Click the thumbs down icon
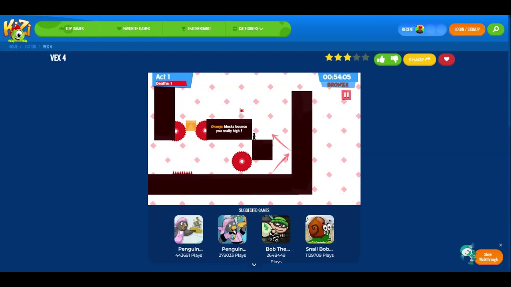 394,59
